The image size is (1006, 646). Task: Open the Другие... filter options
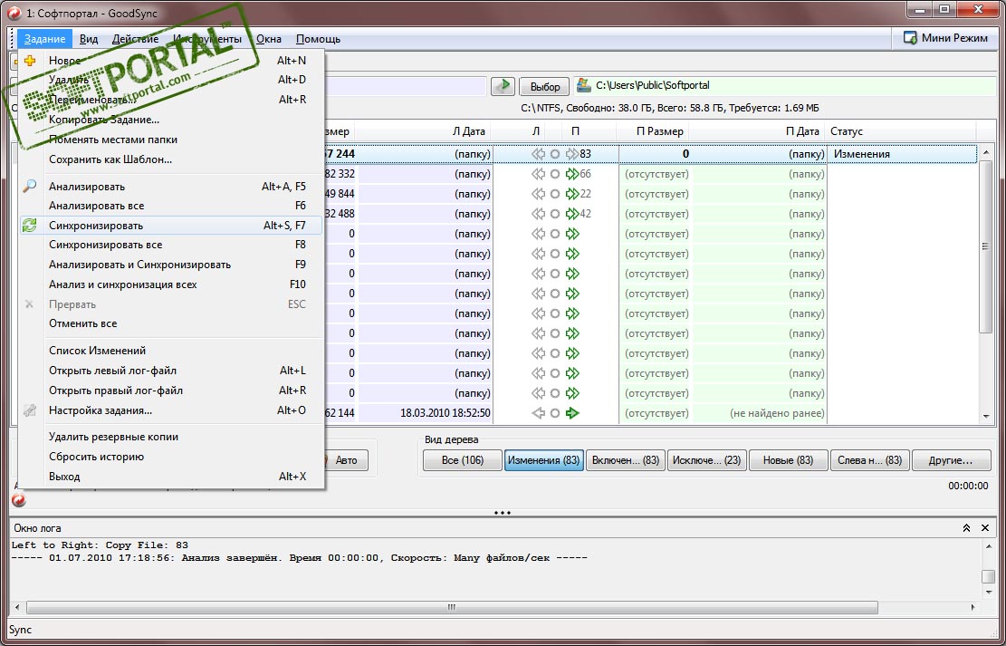pos(950,460)
